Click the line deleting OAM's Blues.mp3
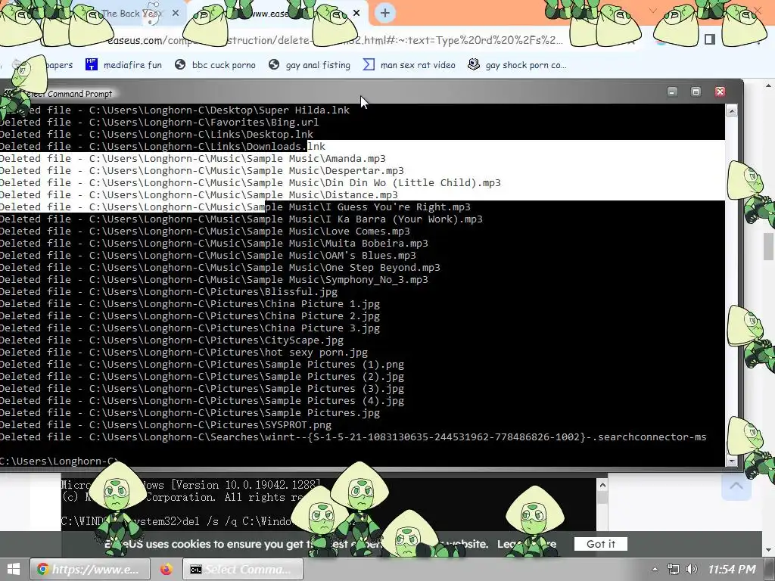Image resolution: width=775 pixels, height=581 pixels. [x=208, y=256]
